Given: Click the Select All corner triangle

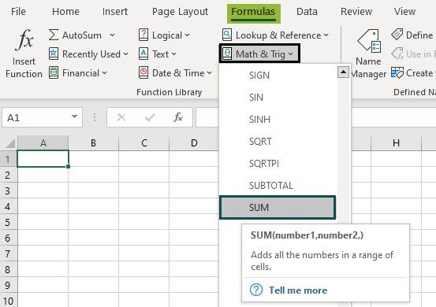Looking at the screenshot, I should coord(10,144).
